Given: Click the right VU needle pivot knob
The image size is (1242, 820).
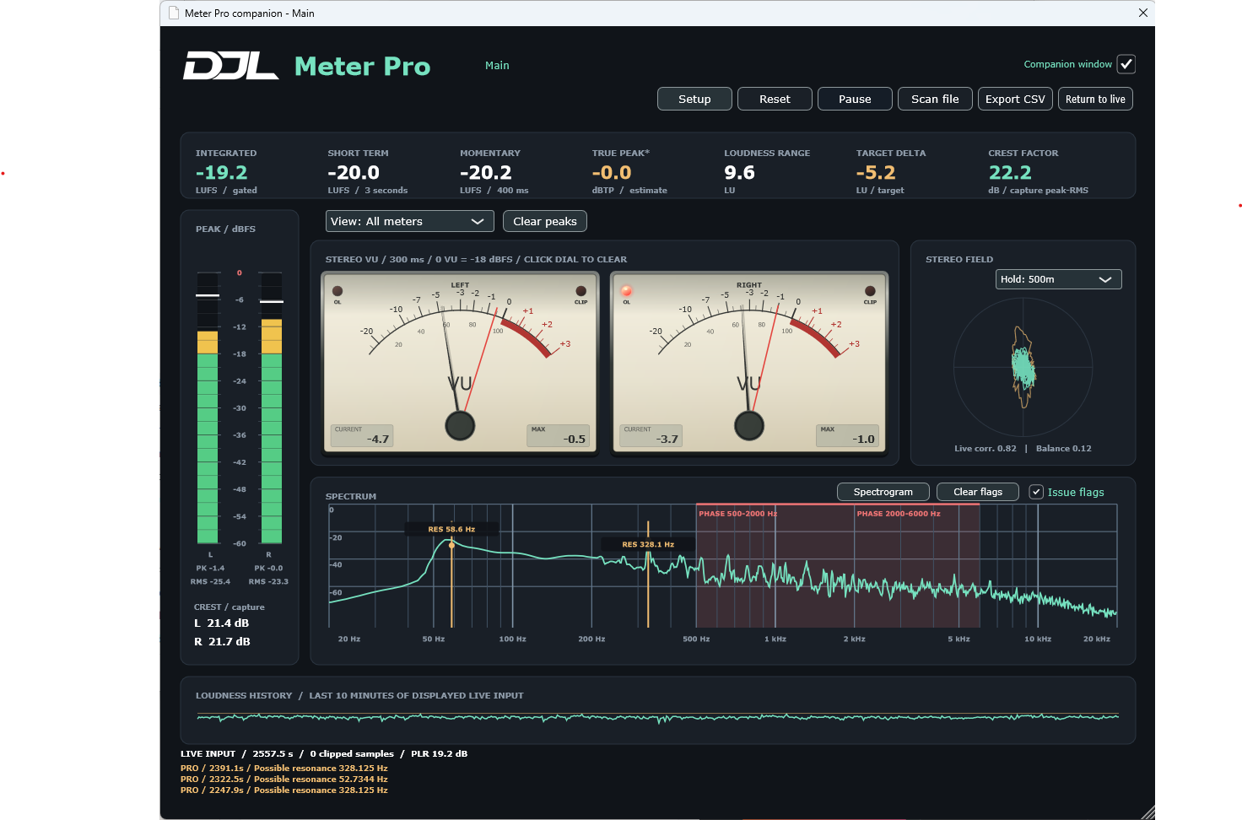Looking at the screenshot, I should click(749, 425).
